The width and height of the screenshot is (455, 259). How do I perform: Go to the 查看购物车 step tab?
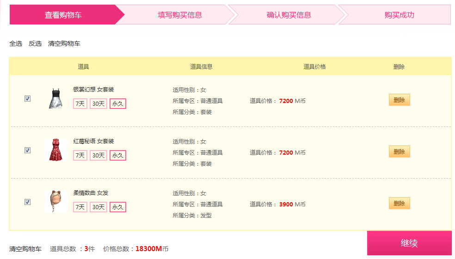63,15
